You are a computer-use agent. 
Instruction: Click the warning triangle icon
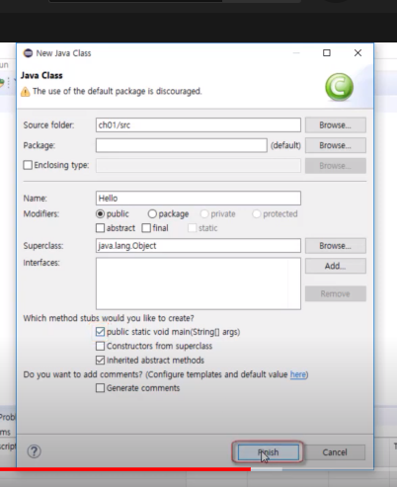(x=26, y=92)
